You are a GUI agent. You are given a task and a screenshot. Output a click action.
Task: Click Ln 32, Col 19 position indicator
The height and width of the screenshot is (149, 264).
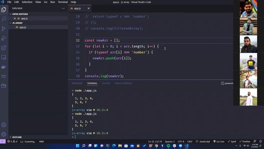click(155, 142)
